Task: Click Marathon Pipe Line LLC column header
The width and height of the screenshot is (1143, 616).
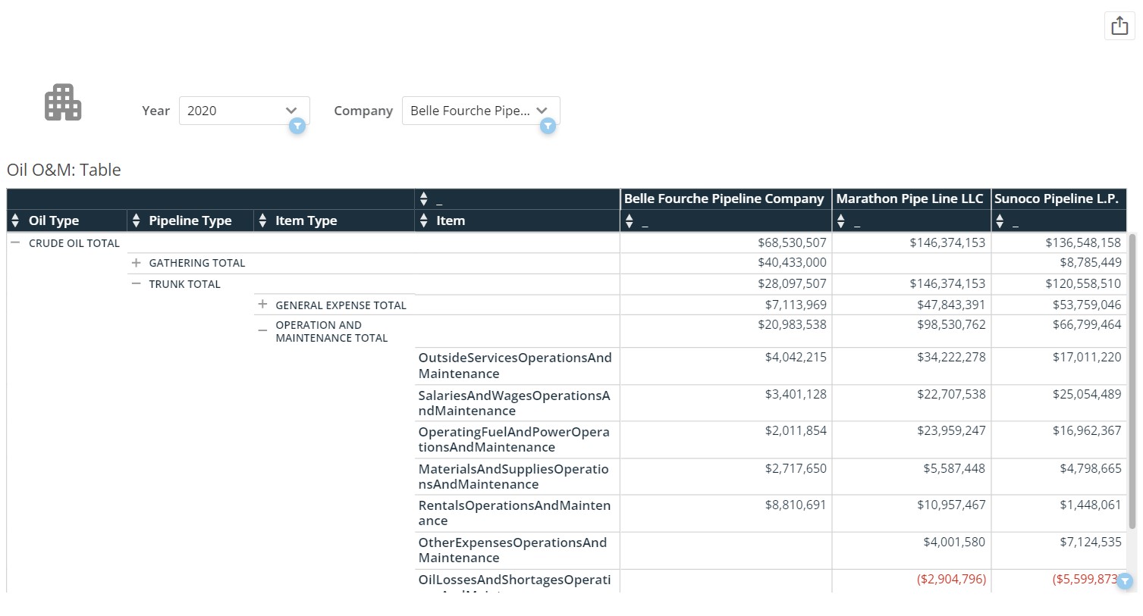Action: coord(909,199)
